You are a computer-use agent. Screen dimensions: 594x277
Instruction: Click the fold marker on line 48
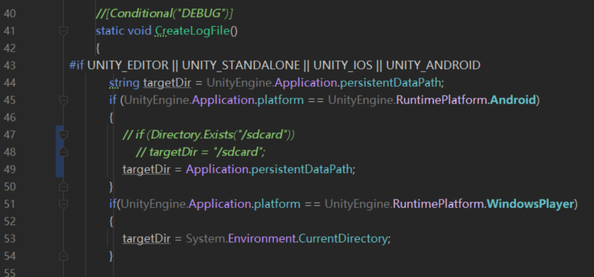[x=63, y=152]
